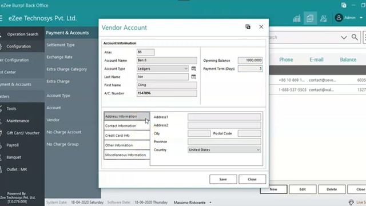366x206 pixels.
Task: Toggle the hamburger menu icon
Action: click(1, 18)
